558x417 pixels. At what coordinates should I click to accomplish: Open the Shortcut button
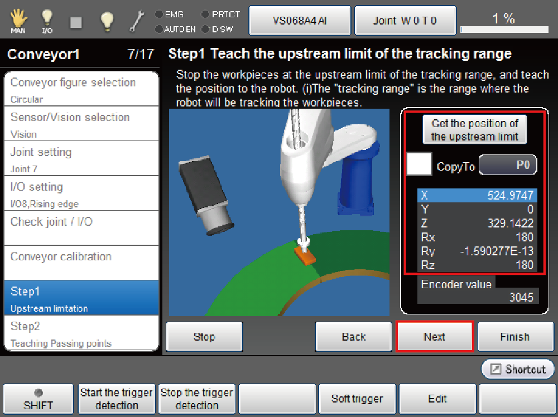pyautogui.click(x=518, y=369)
